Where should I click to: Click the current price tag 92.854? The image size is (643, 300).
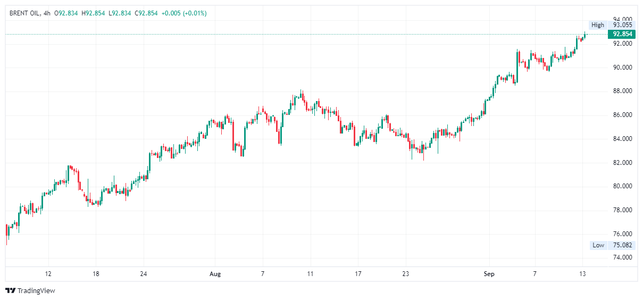coord(622,34)
